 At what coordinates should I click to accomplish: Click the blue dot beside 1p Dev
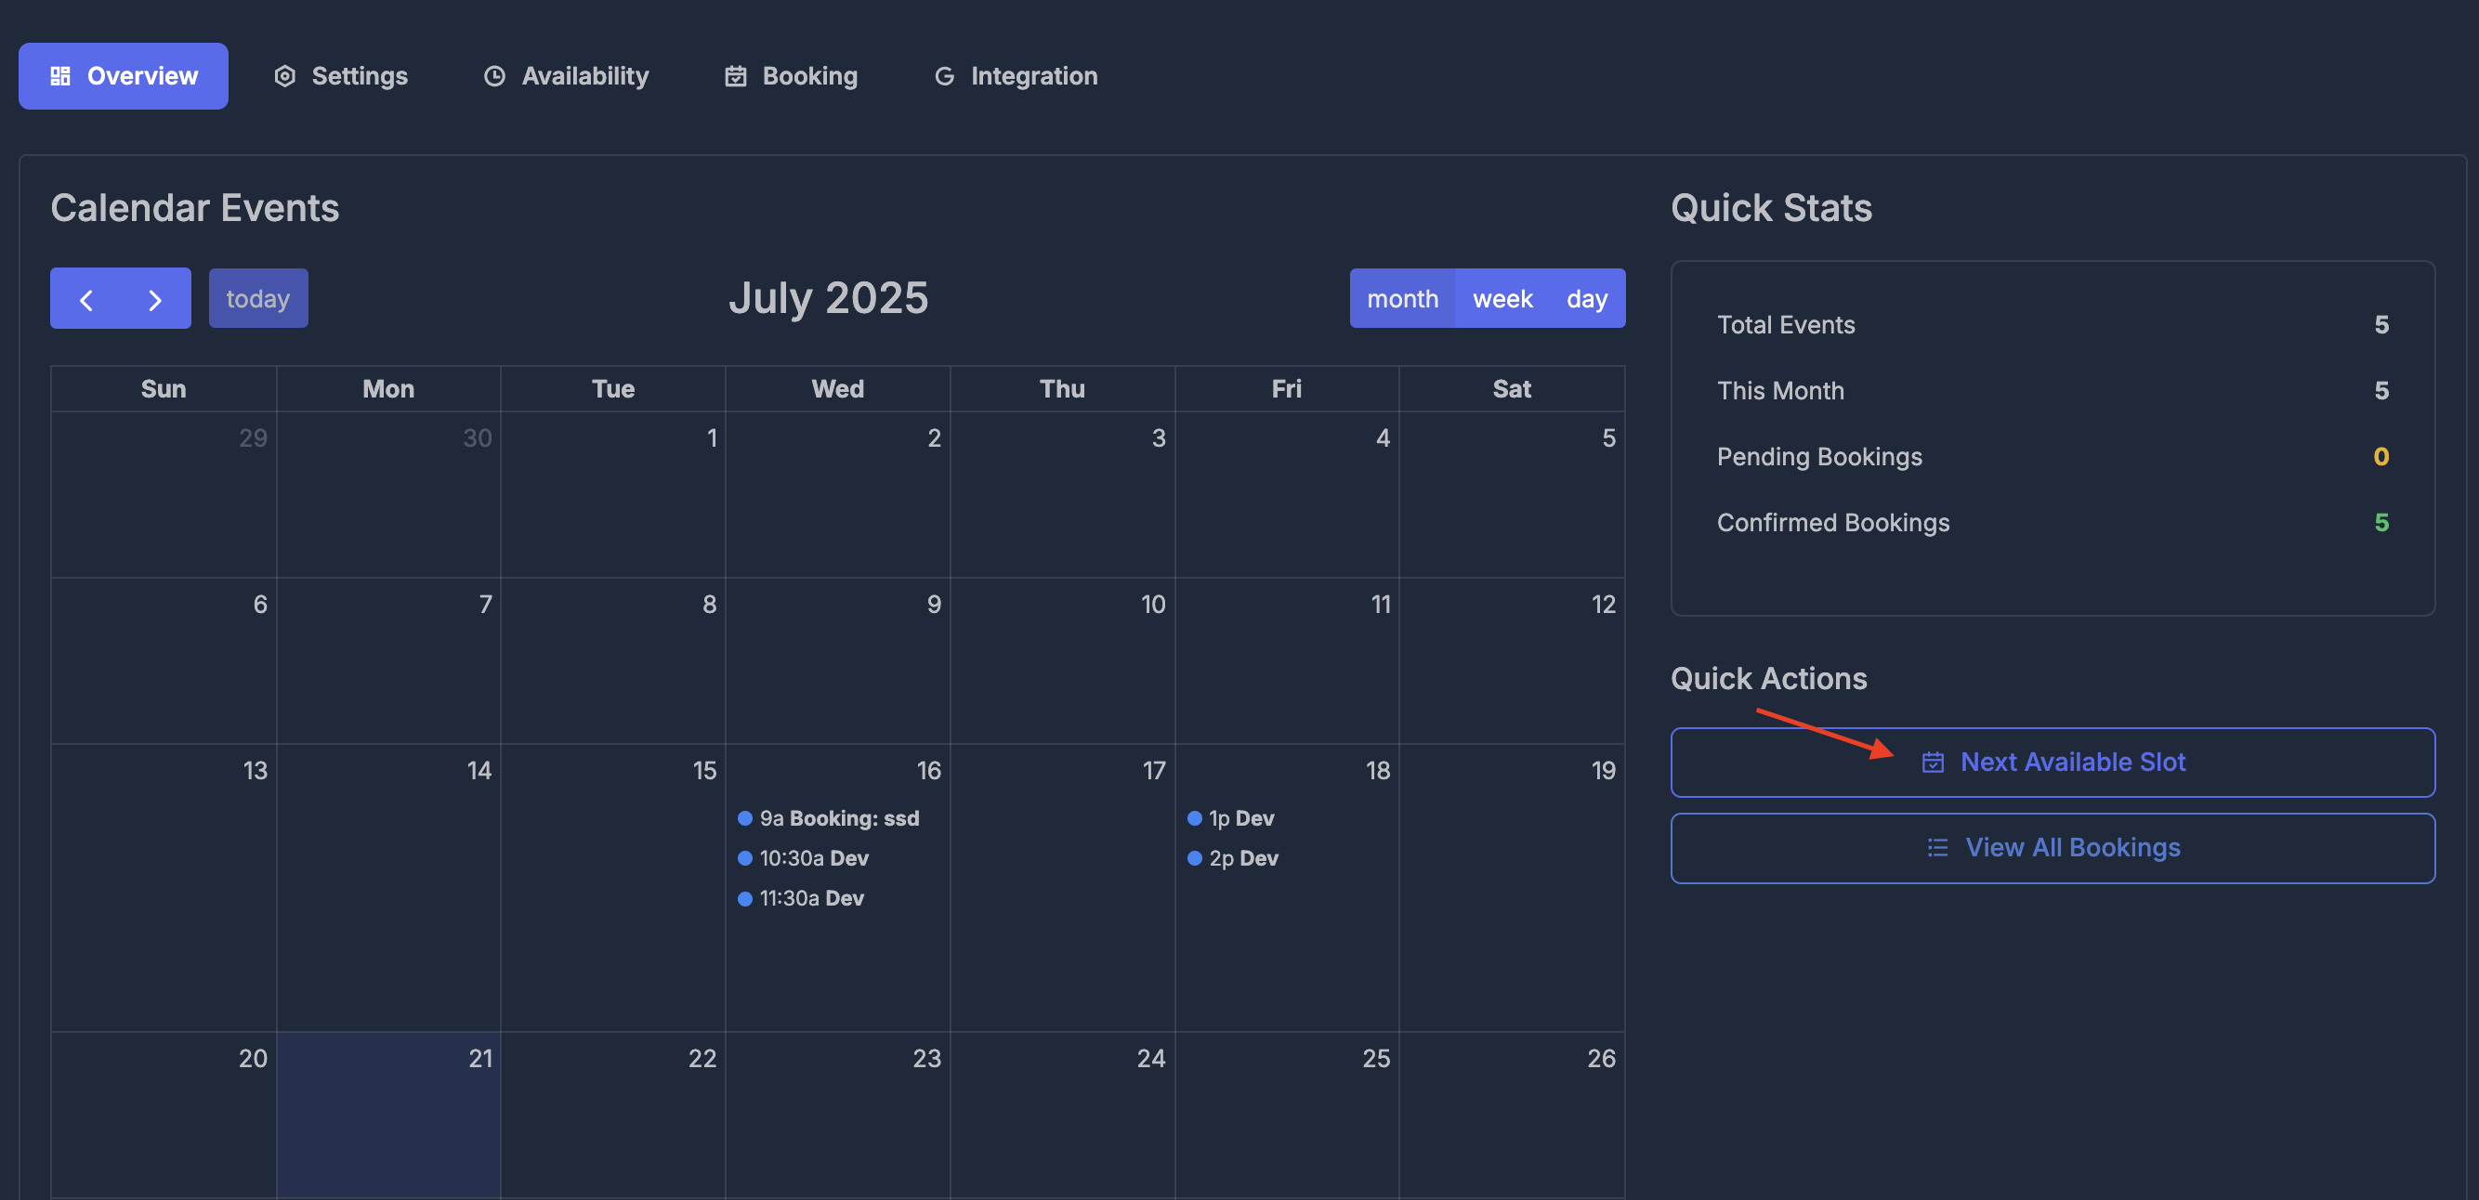[1194, 818]
